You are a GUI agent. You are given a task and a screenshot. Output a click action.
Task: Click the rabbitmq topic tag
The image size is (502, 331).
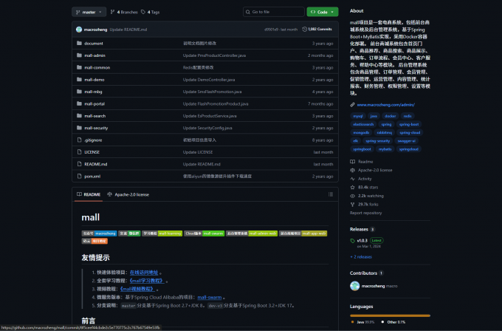pos(384,133)
